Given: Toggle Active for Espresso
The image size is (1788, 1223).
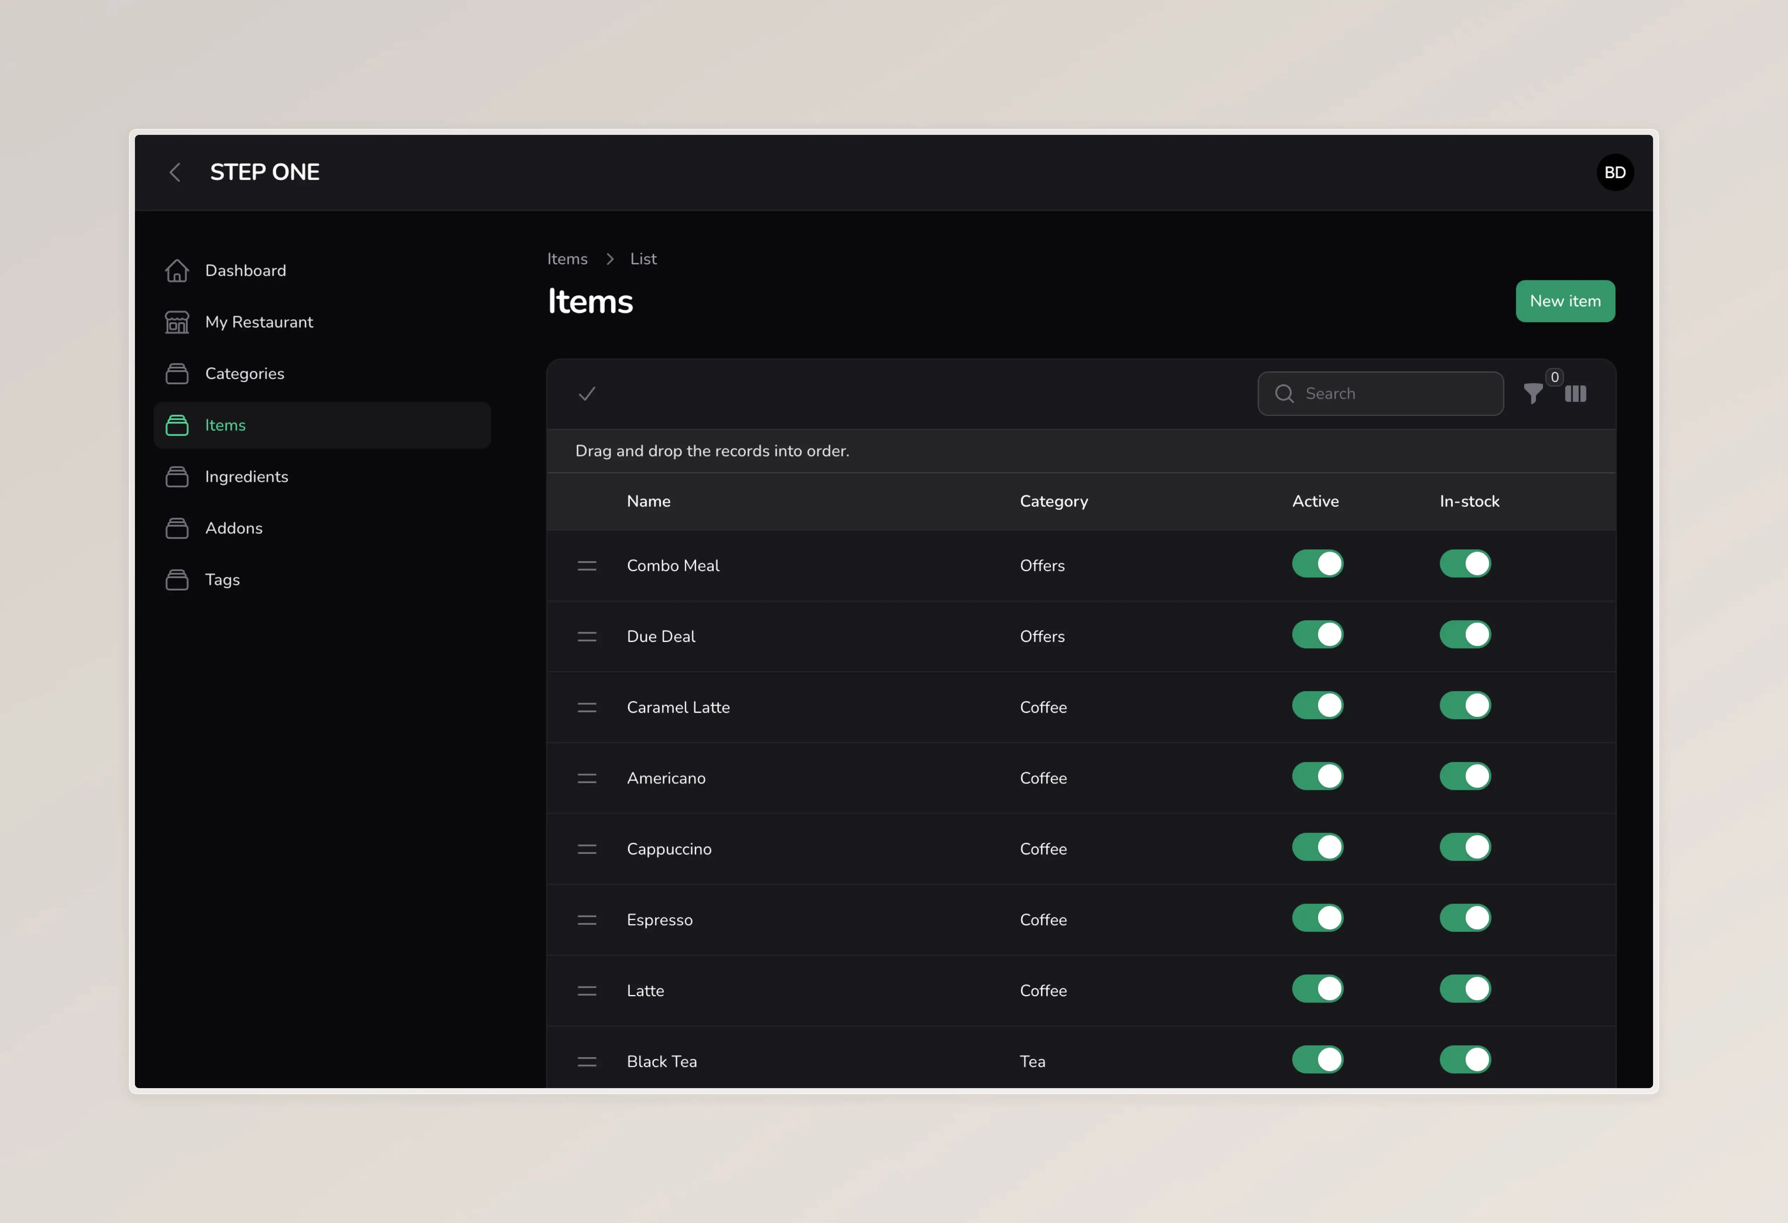Looking at the screenshot, I should pos(1317,918).
